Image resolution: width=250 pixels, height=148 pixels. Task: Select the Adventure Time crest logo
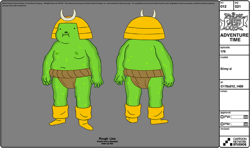pos(234,22)
